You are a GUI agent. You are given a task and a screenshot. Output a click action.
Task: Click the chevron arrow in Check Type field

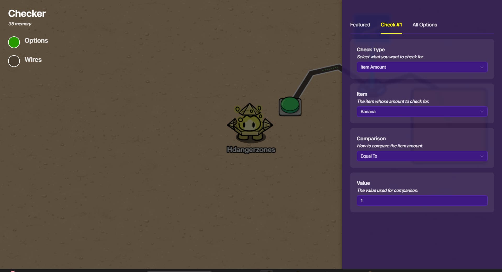click(482, 67)
